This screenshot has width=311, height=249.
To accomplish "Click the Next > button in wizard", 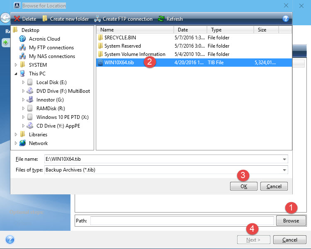I will tap(254, 240).
